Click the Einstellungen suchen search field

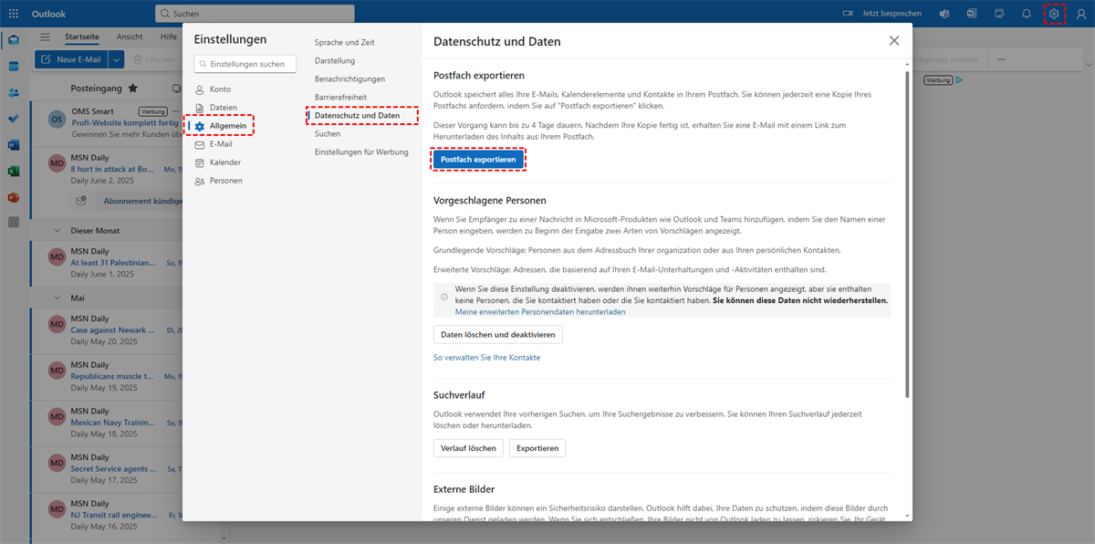click(245, 64)
